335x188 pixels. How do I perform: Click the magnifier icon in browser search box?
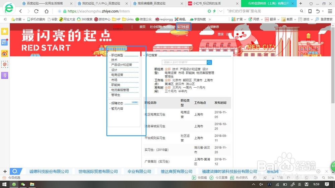pyautogui.click(x=301, y=11)
